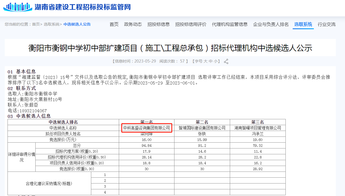Click score cell 17.9
Image resolution: width=345 pixels, height=196 pixels.
(x=147, y=151)
